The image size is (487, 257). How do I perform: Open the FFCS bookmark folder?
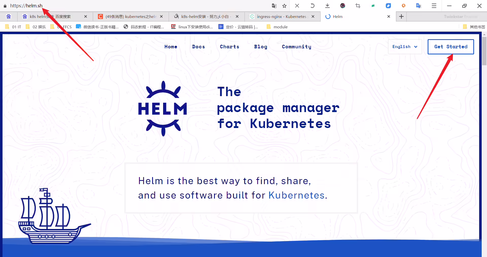click(x=61, y=27)
